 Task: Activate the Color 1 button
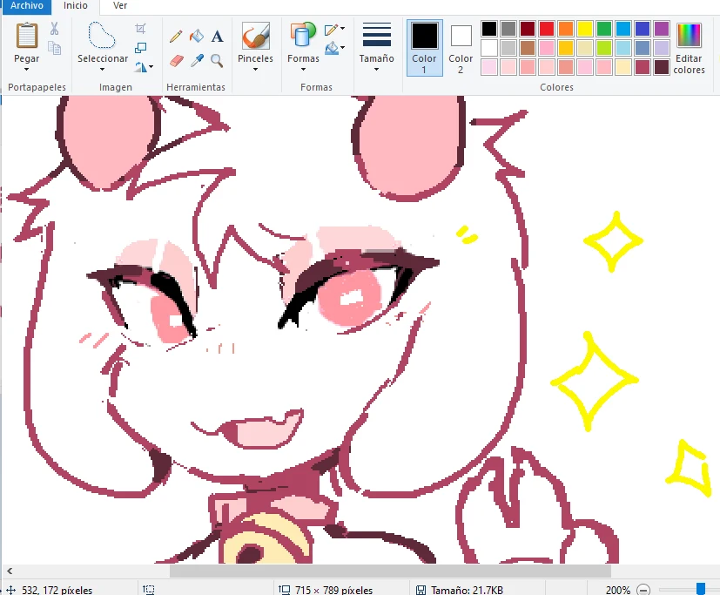click(x=424, y=48)
